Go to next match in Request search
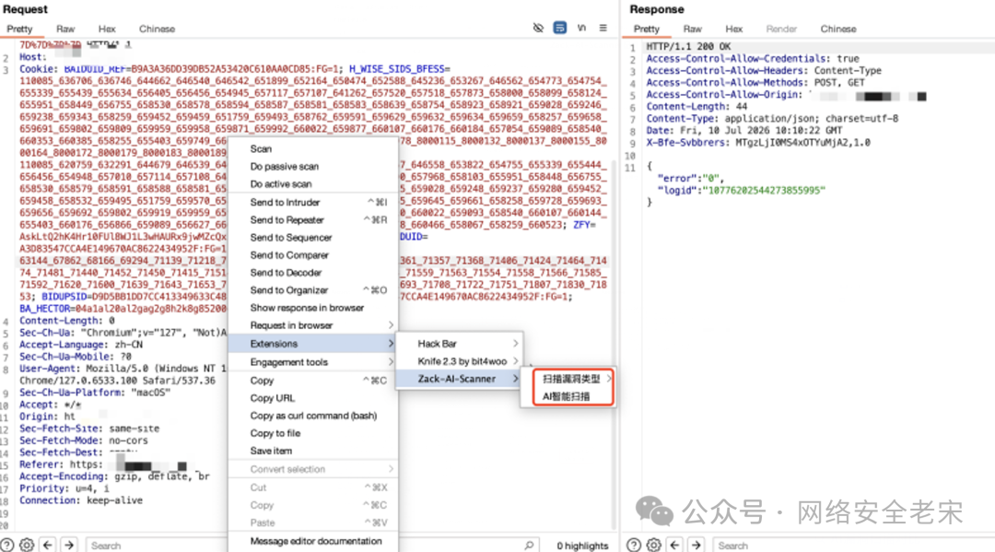 click(x=69, y=545)
